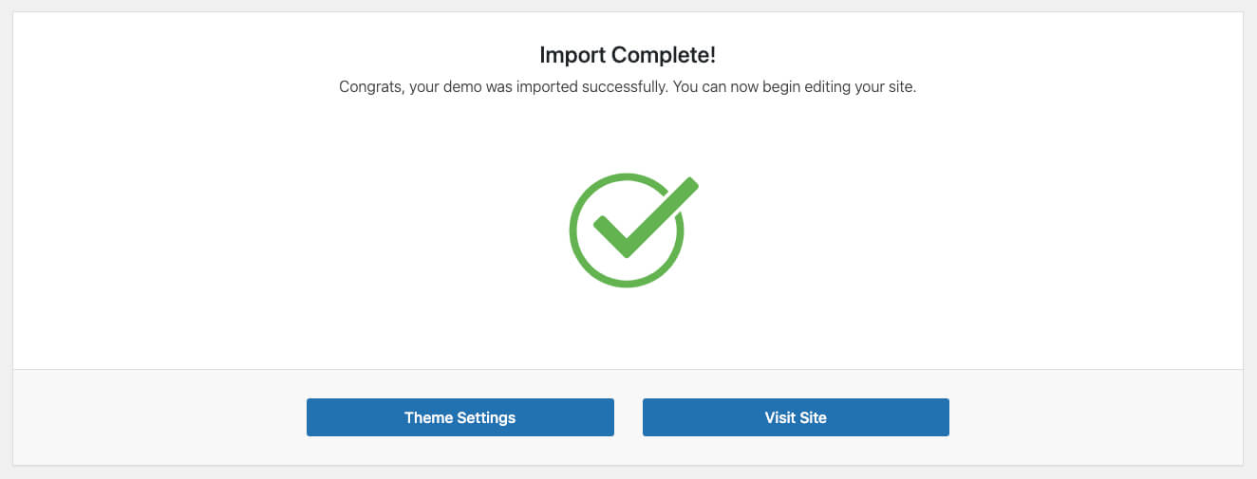1257x479 pixels.
Task: Click the gray footer left of Theme Settings
Action: 159,417
